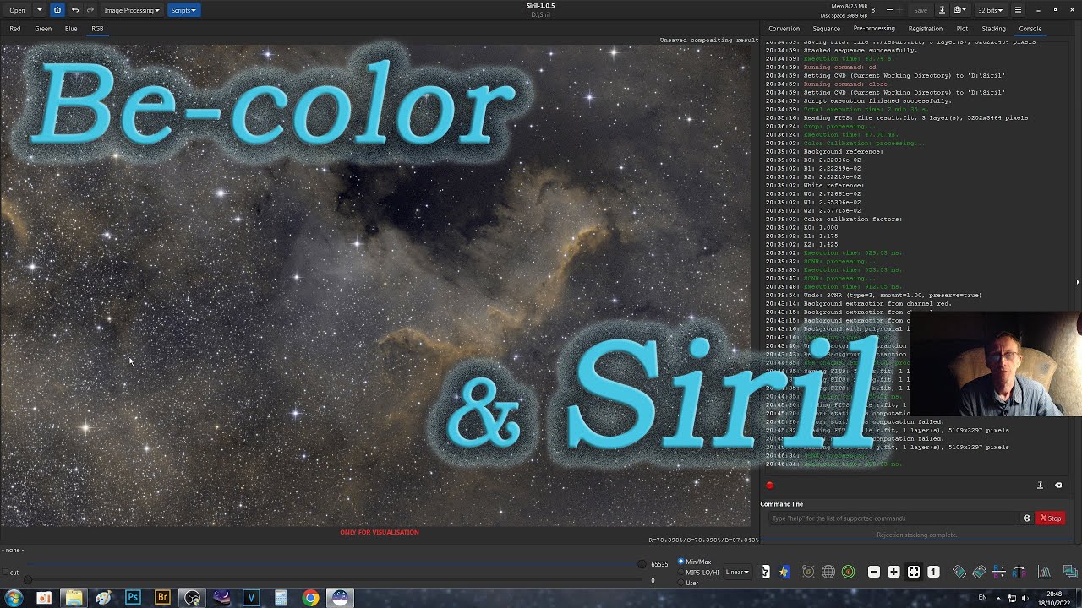Select the Min/Max radio button

tap(681, 562)
